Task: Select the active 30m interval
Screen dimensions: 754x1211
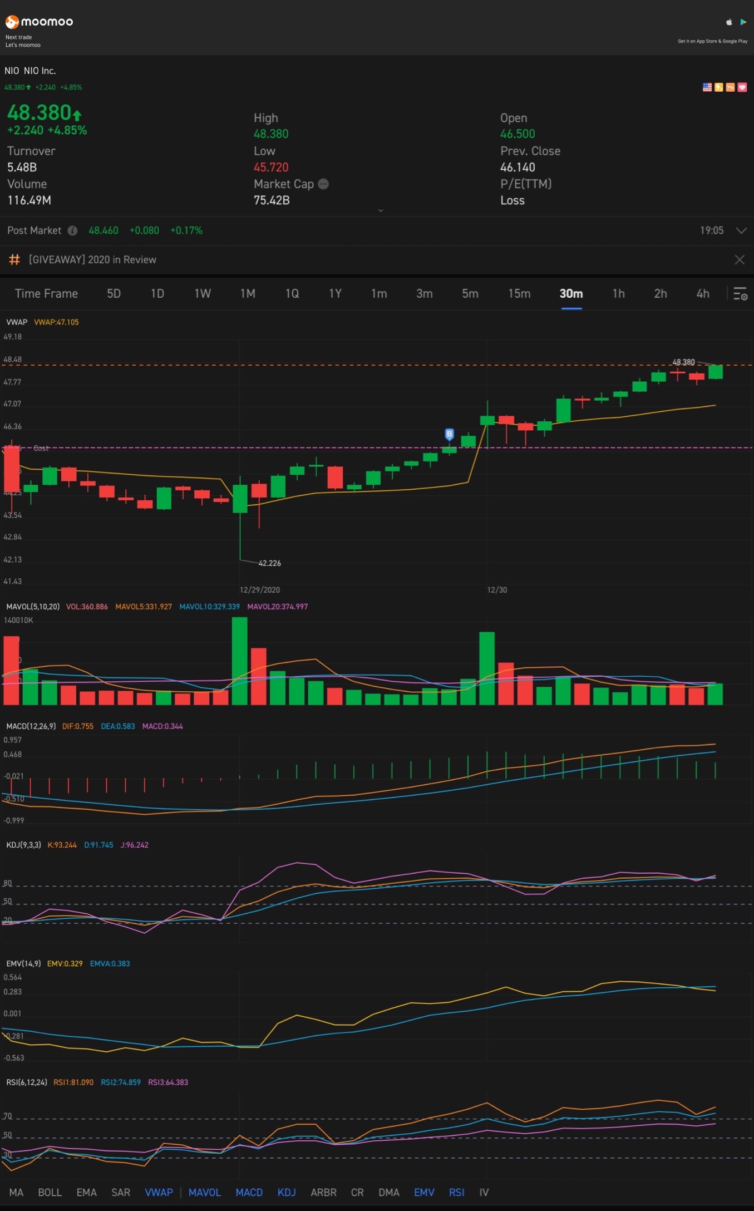Action: [571, 294]
